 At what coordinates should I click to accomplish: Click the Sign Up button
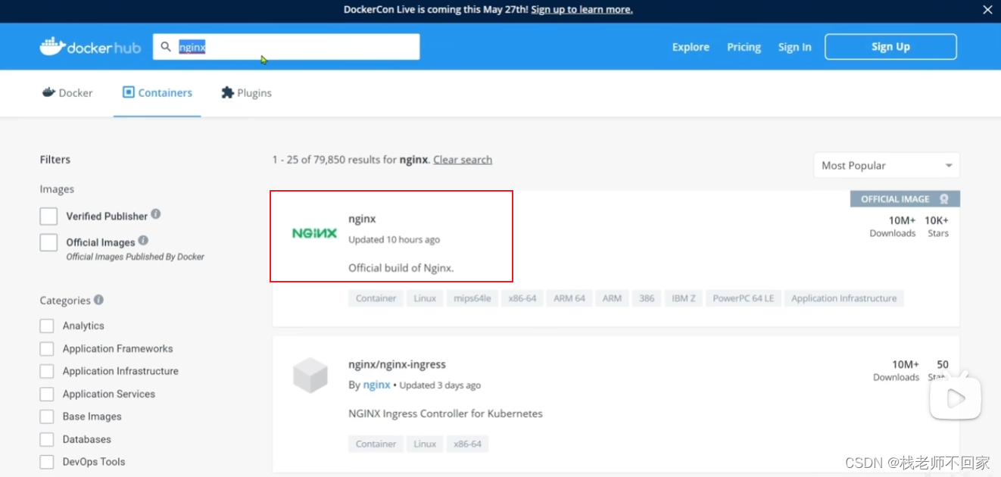(x=890, y=47)
